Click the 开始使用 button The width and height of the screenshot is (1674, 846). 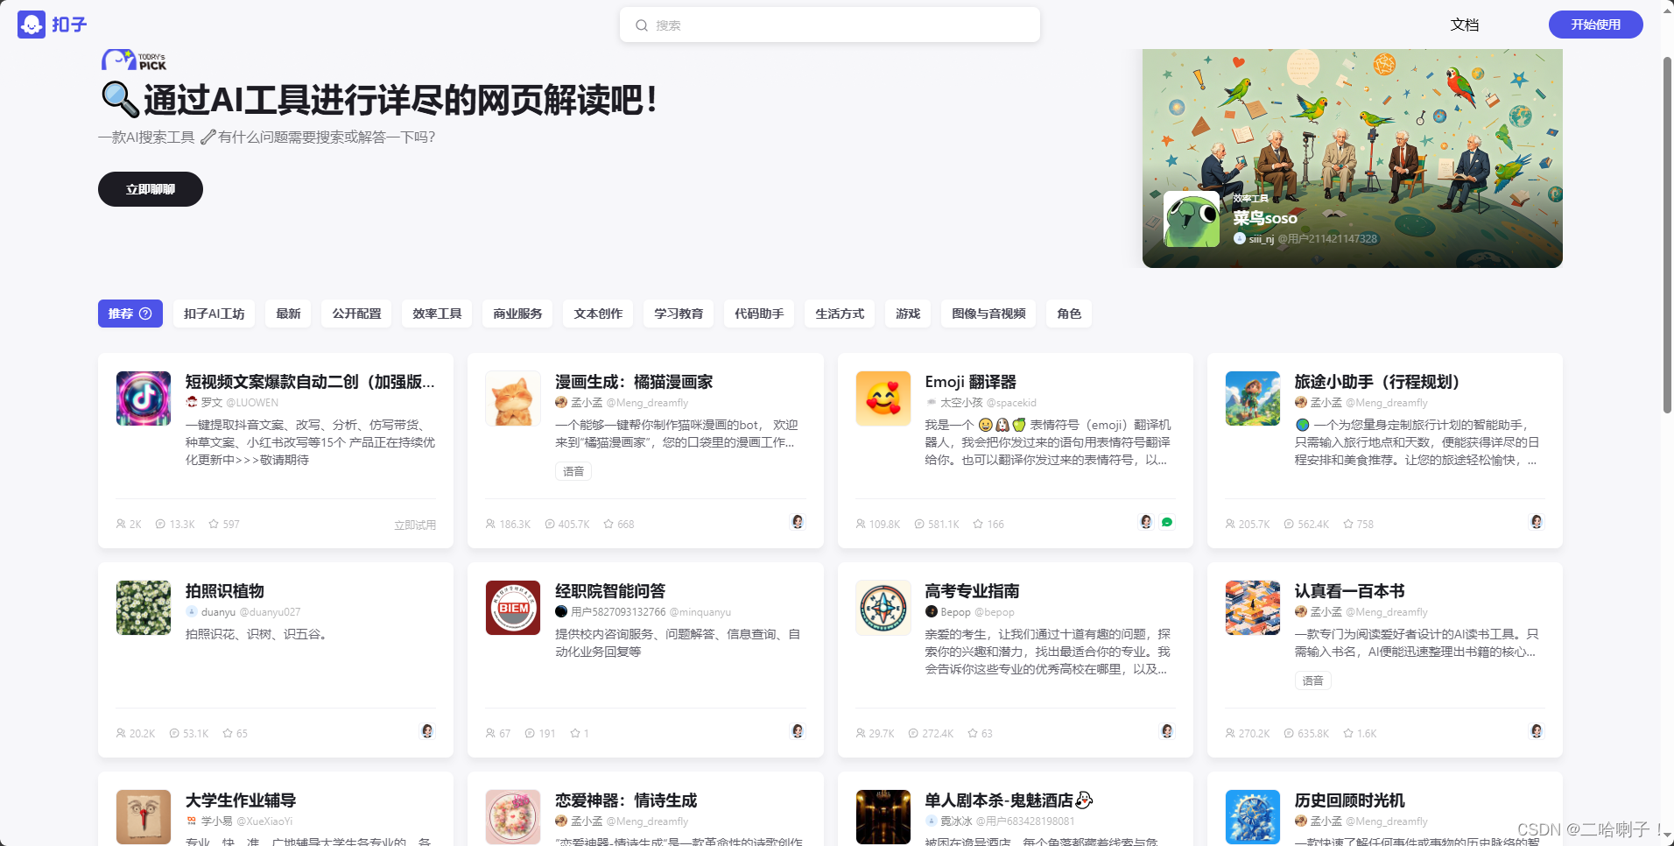click(x=1595, y=25)
